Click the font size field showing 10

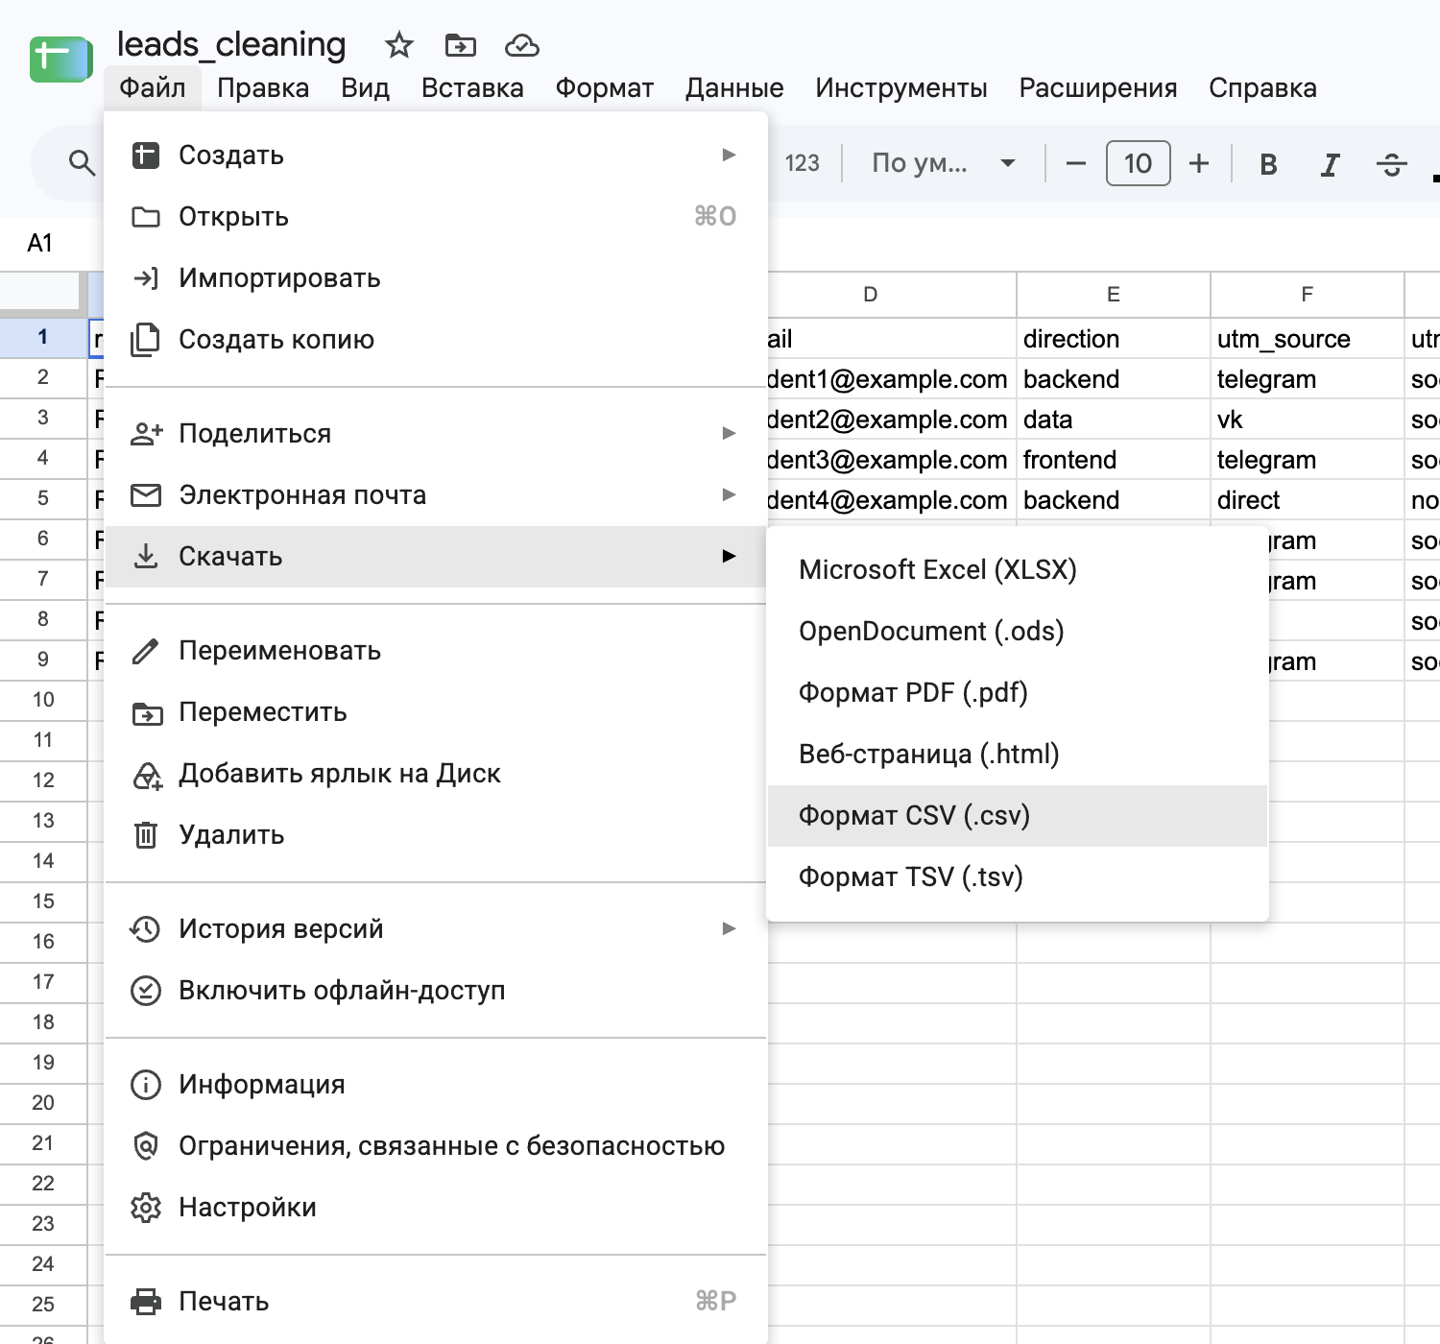[x=1139, y=163]
